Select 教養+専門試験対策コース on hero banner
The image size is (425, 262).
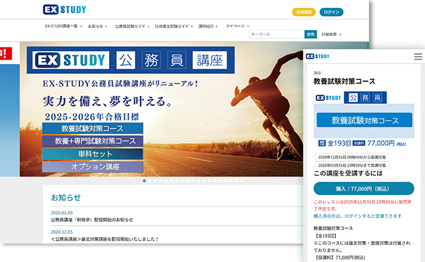pyautogui.click(x=92, y=141)
